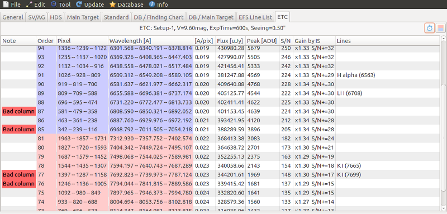Click Bad column note for order 77

click(x=19, y=174)
